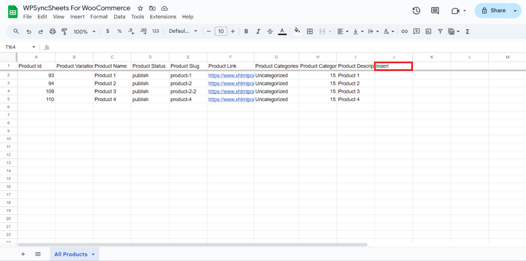This screenshot has width=526, height=261.
Task: Undo the last action
Action: (x=29, y=31)
